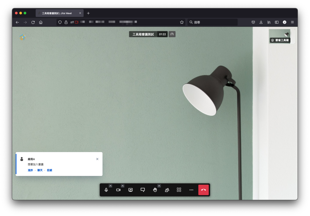Screen dimensions: 310x216
Task: Open the chat panel
Action: click(143, 190)
